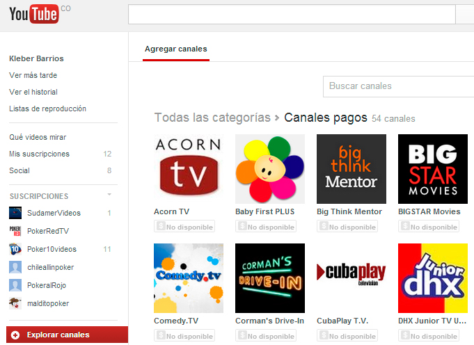
Task: Open malditopoker subscription
Action: 48,303
